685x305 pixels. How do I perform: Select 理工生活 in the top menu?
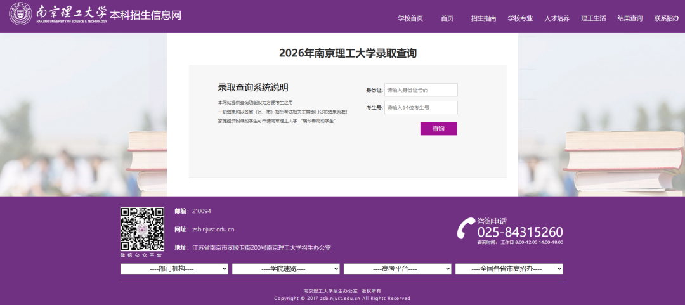pos(593,18)
